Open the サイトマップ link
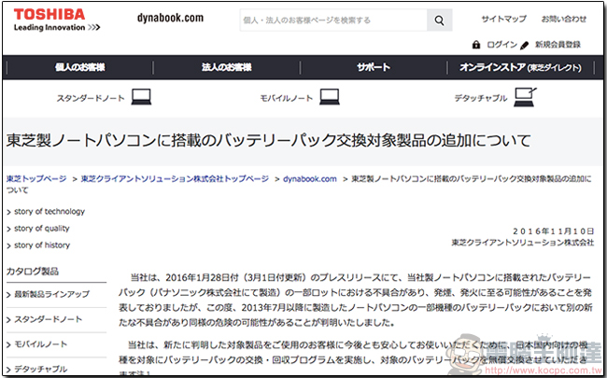 click(x=503, y=19)
